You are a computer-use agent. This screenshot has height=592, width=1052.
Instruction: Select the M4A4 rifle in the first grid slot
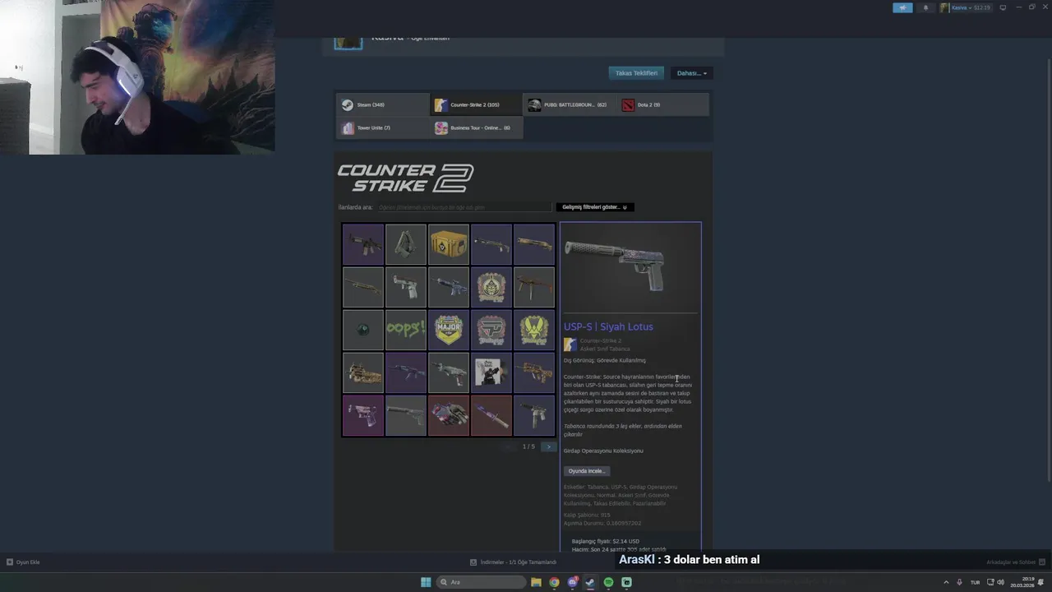coord(363,244)
